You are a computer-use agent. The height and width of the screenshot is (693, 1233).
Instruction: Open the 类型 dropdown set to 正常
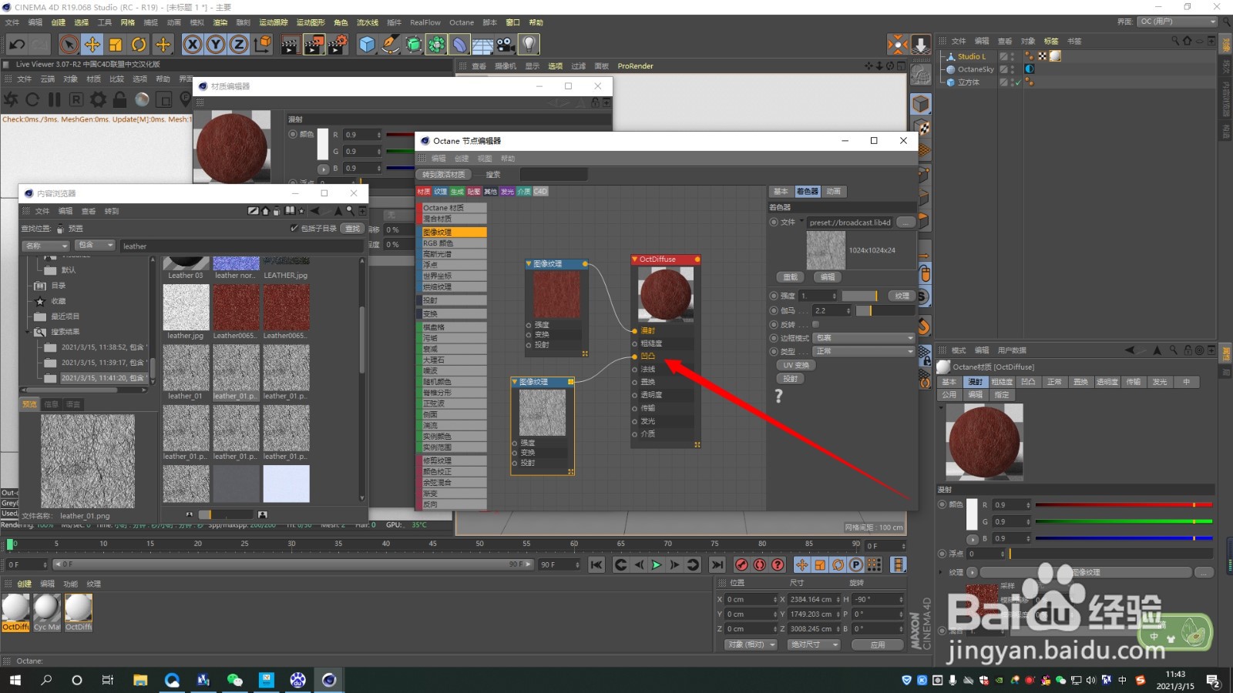[864, 351]
